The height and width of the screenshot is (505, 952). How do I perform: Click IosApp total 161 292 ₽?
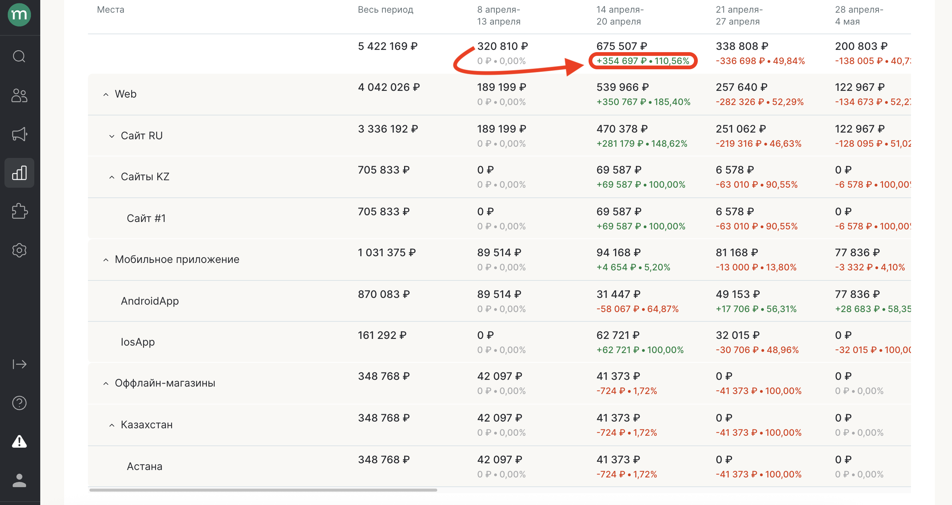382,335
